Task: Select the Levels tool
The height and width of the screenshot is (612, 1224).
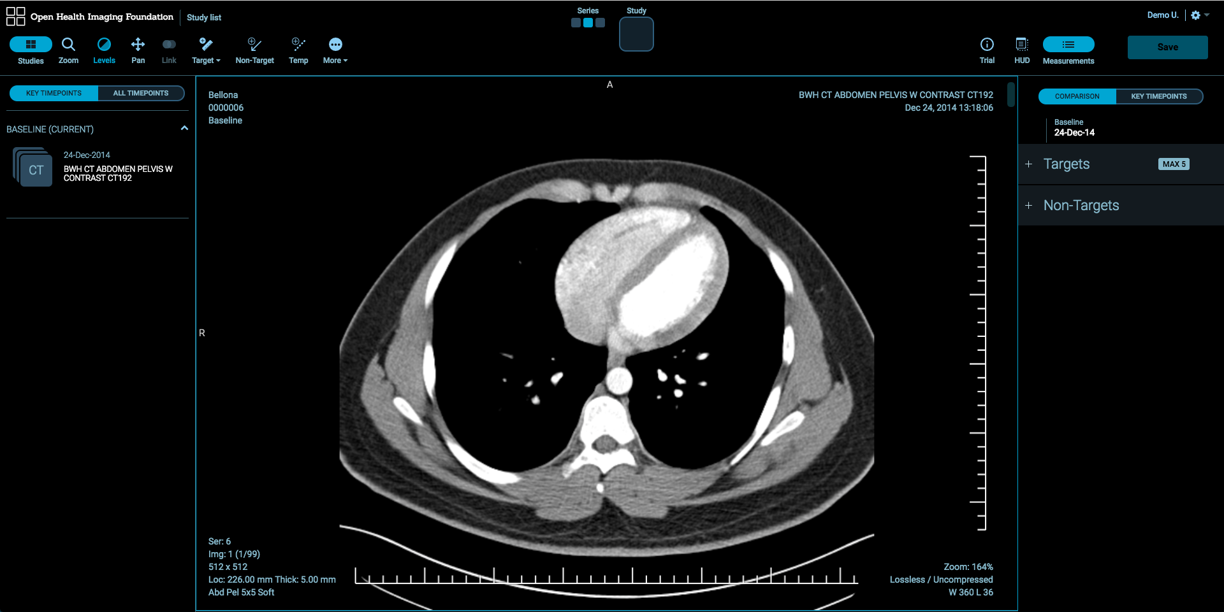Action: point(104,50)
